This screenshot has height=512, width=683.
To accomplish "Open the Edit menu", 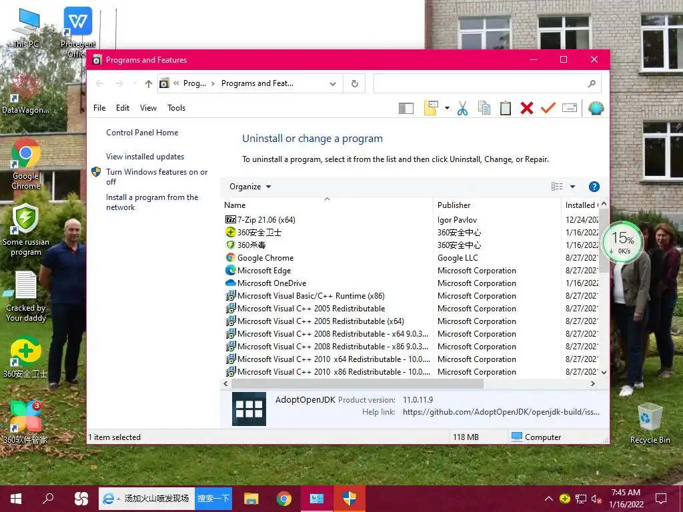I will (123, 108).
